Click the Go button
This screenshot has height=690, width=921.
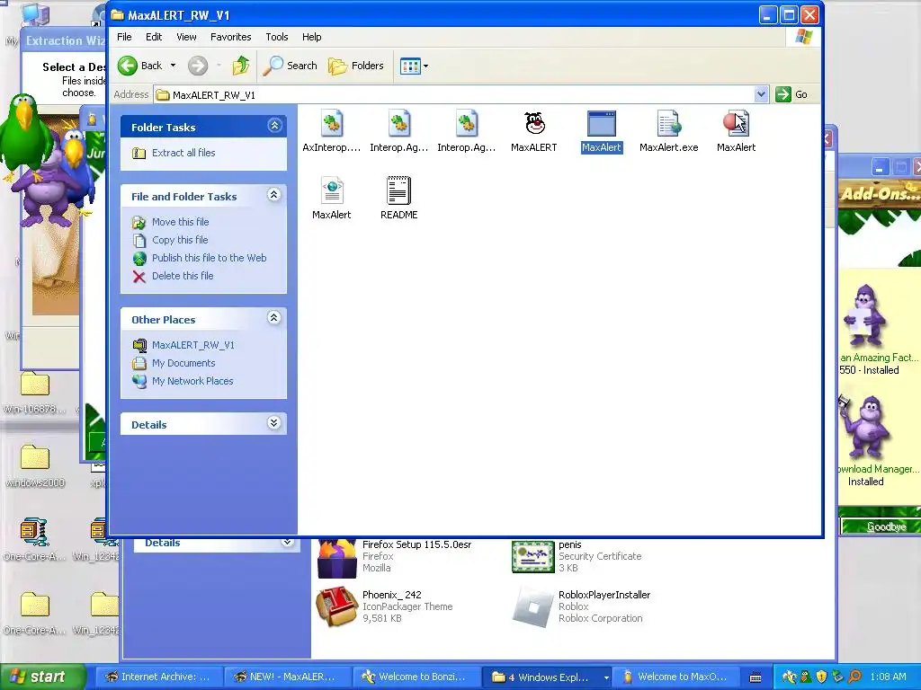(x=791, y=94)
